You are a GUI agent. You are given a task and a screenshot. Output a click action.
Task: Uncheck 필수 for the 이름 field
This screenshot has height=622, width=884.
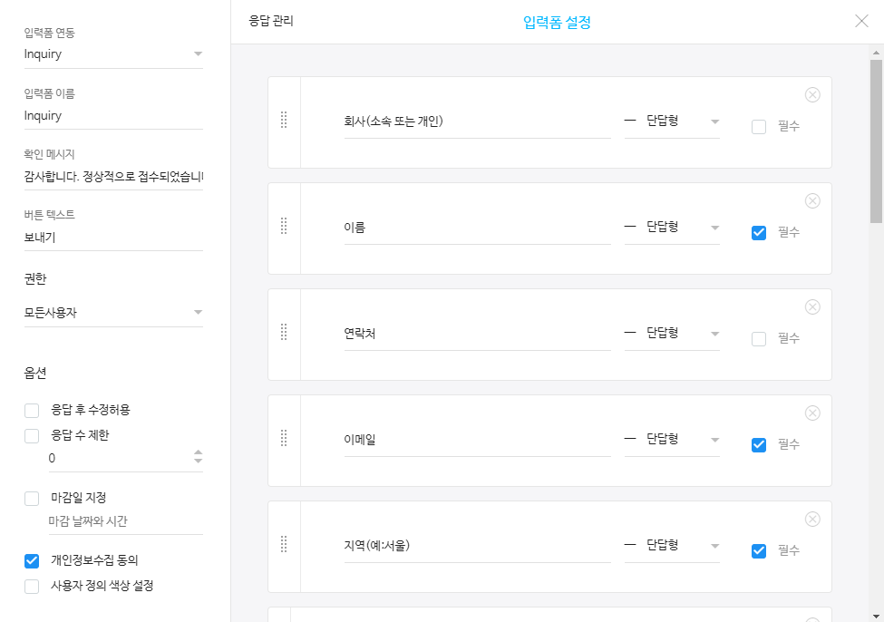759,233
